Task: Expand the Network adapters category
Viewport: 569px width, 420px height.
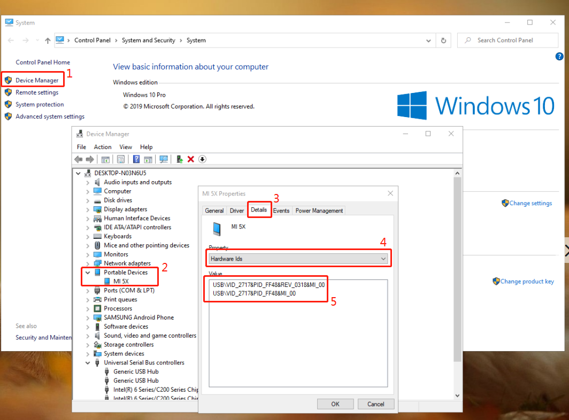Action: tap(88, 263)
